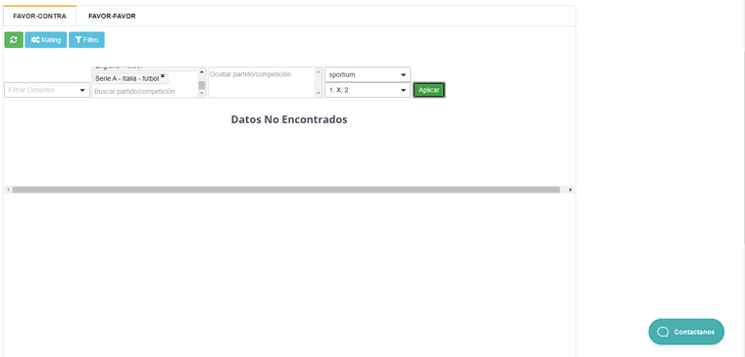Open the 1, X, 2 market dropdown
The image size is (745, 357).
[368, 90]
